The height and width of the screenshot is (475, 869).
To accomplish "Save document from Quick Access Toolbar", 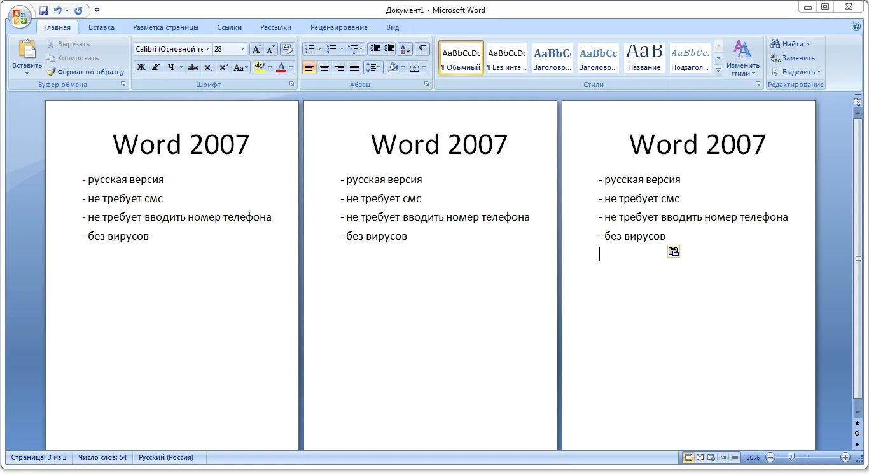I will 43,11.
